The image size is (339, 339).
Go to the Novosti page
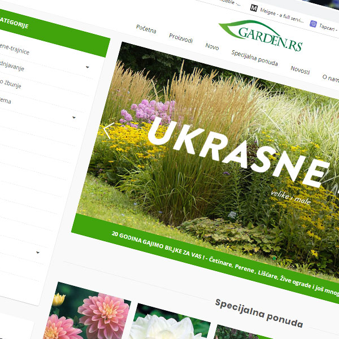point(300,70)
